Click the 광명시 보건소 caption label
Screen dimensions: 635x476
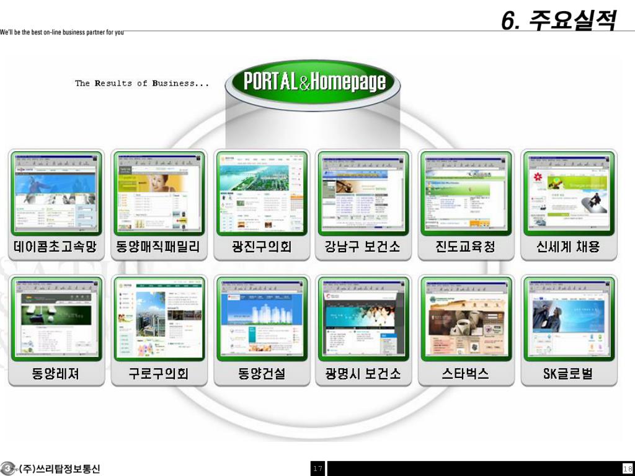click(x=363, y=373)
